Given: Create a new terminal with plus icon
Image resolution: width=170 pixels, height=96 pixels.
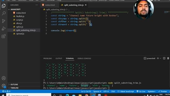Looking at the screenshot, I should pos(158,58).
